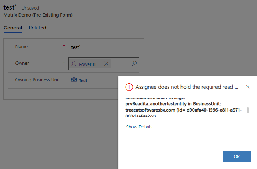Close the error dialog with X
The image size is (257, 169).
pos(248,87)
